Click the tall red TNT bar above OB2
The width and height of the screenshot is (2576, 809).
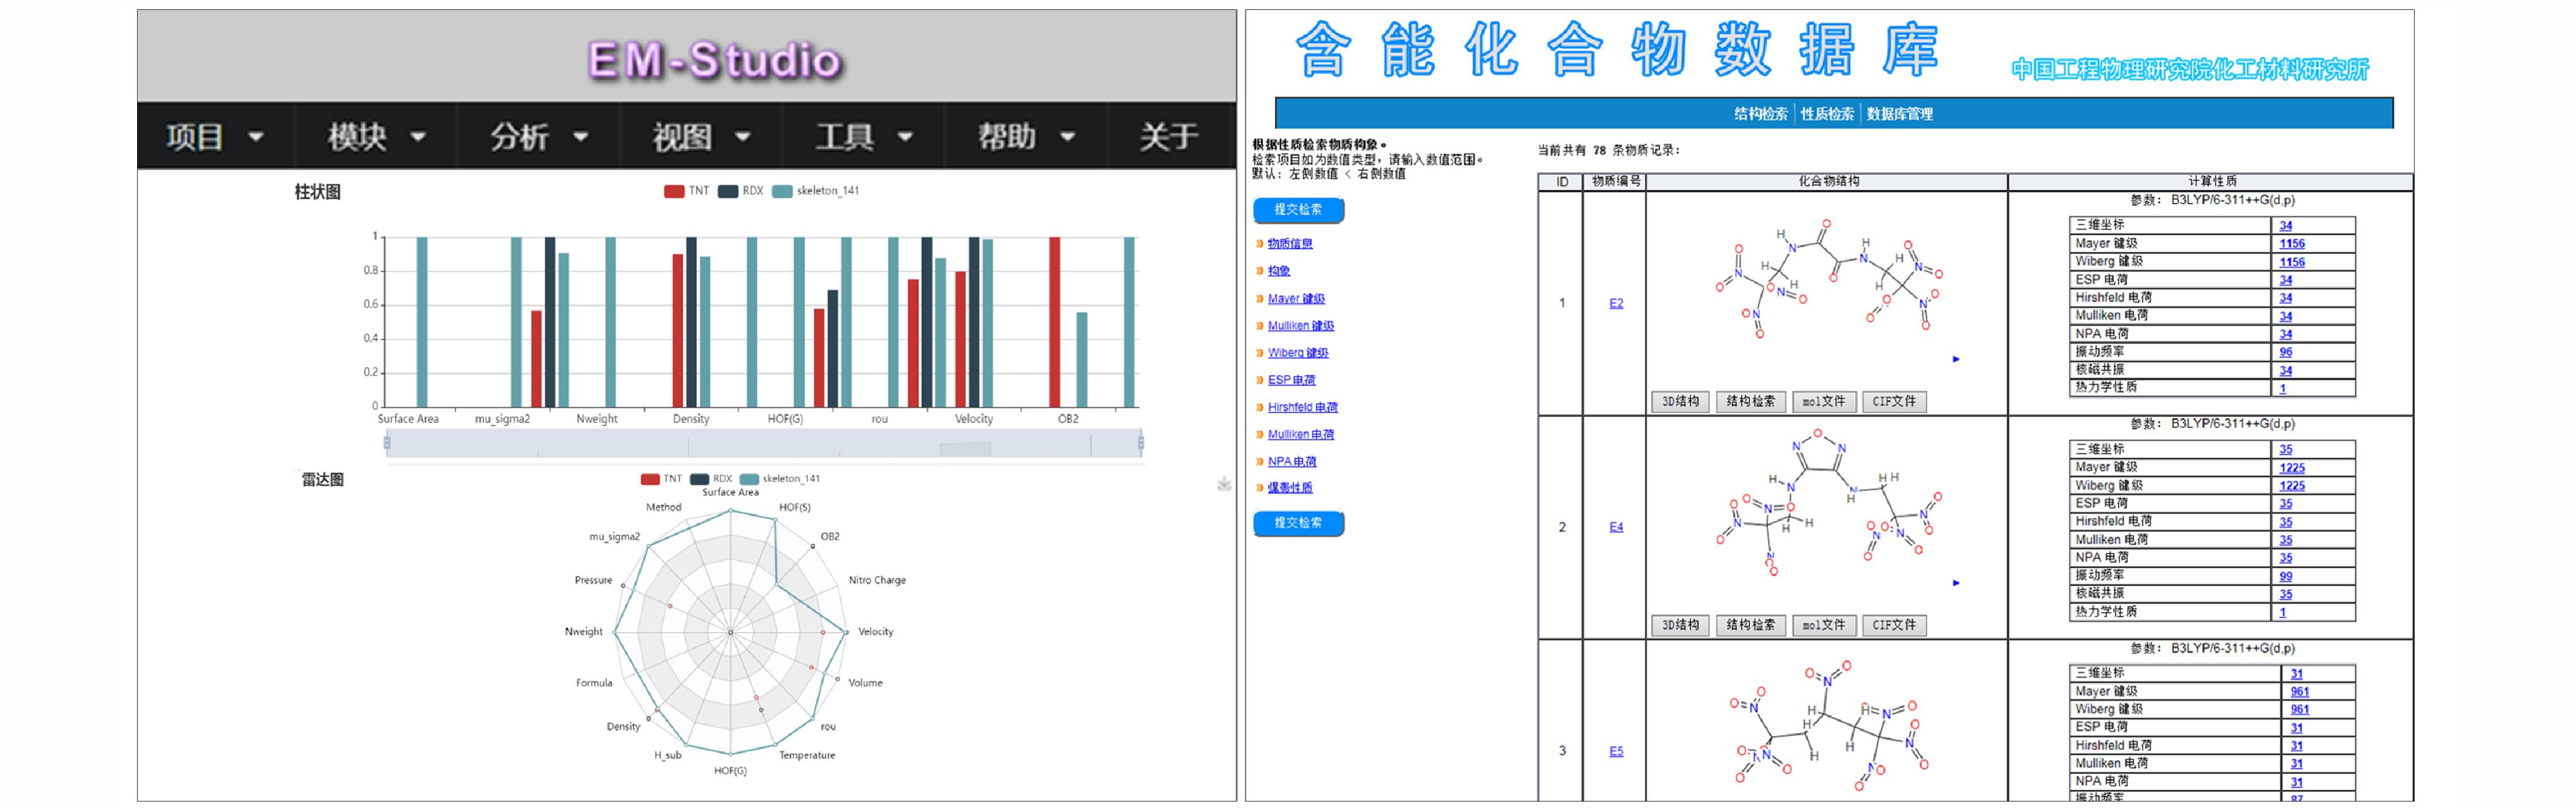[1054, 322]
